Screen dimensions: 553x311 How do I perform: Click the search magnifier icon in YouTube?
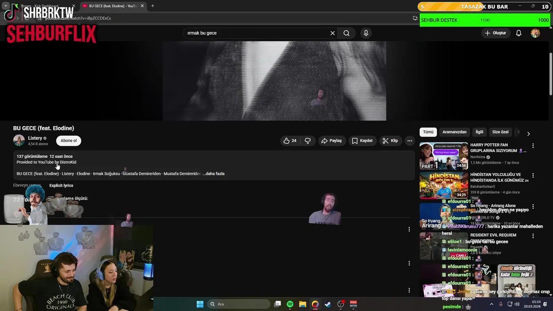(x=346, y=33)
